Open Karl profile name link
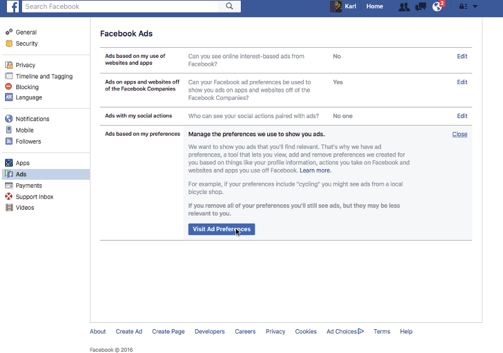The image size is (503, 353). [350, 6]
